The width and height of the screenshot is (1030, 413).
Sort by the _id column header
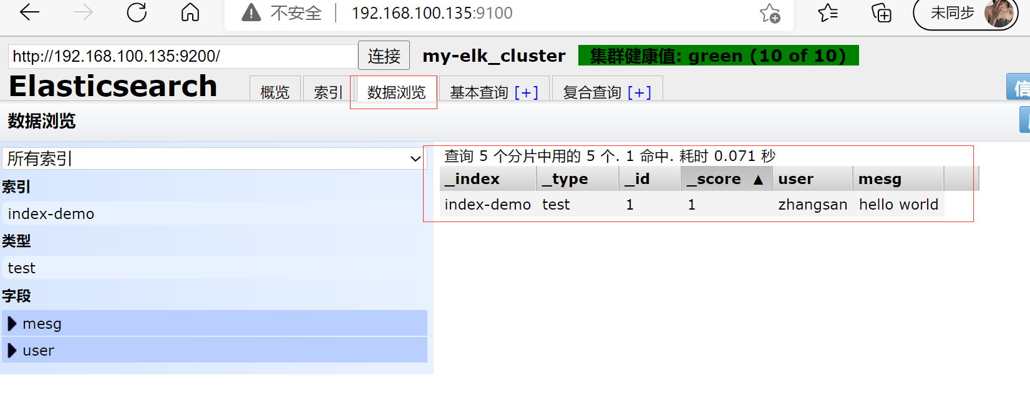(x=649, y=179)
